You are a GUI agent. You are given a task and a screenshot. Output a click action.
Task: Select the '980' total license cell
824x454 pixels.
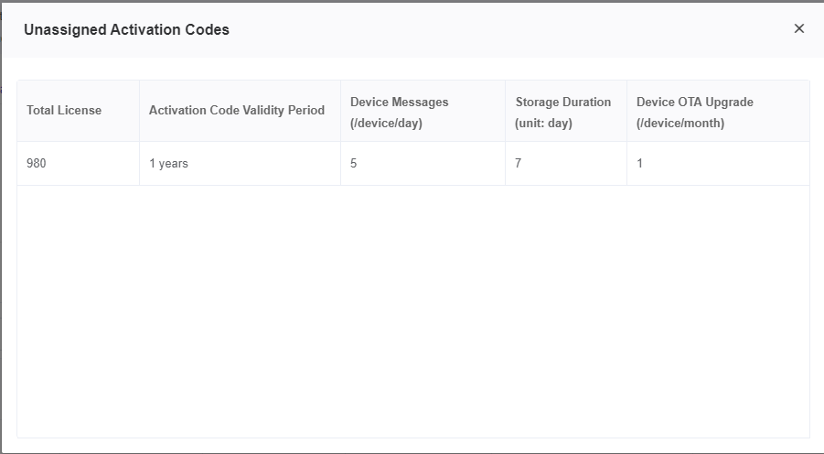click(79, 163)
